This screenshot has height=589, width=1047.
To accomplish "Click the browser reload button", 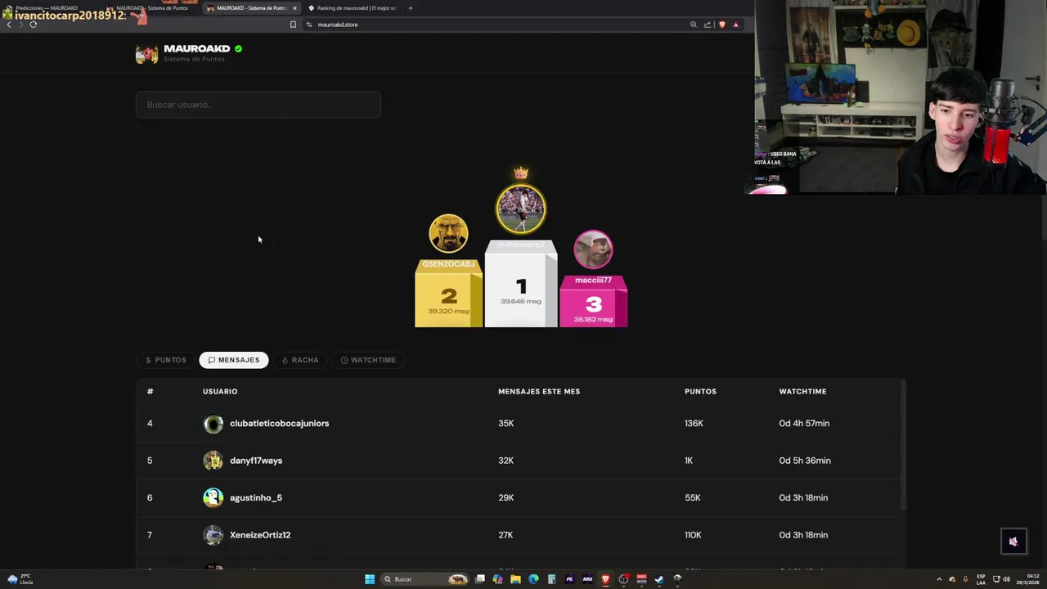I will coord(34,25).
